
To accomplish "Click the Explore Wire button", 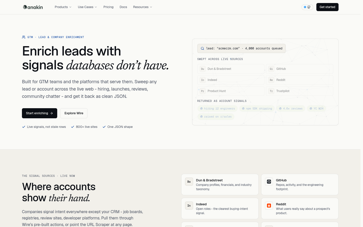I will [x=74, y=113].
